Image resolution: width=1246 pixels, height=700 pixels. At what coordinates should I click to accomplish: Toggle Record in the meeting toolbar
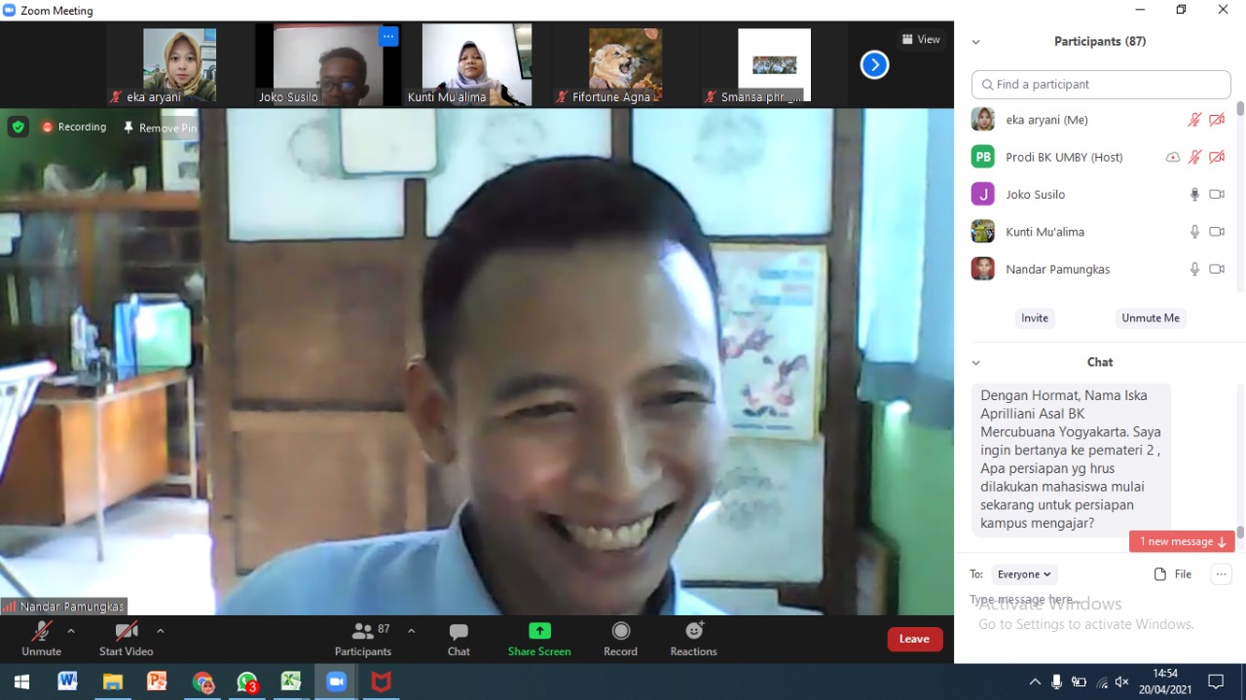pos(620,639)
